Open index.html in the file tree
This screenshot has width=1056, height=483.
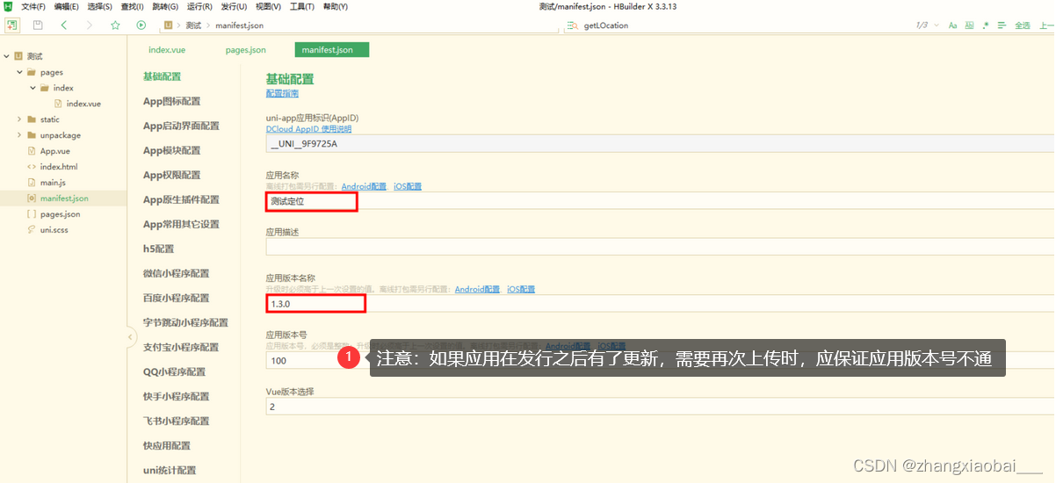pos(58,167)
